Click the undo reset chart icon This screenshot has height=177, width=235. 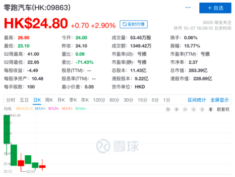[168, 109]
